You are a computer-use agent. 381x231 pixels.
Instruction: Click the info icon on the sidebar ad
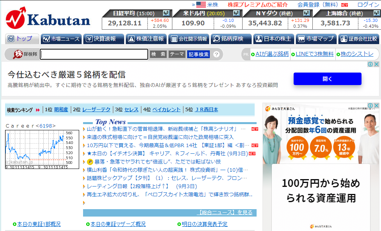(370, 105)
